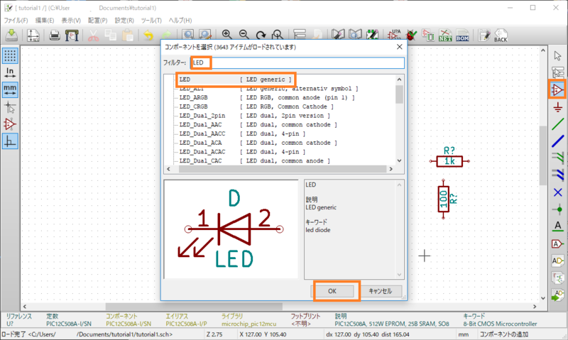568x340 pixels.
Task: Open footprint association CvPcb icon
Action: [x=428, y=35]
